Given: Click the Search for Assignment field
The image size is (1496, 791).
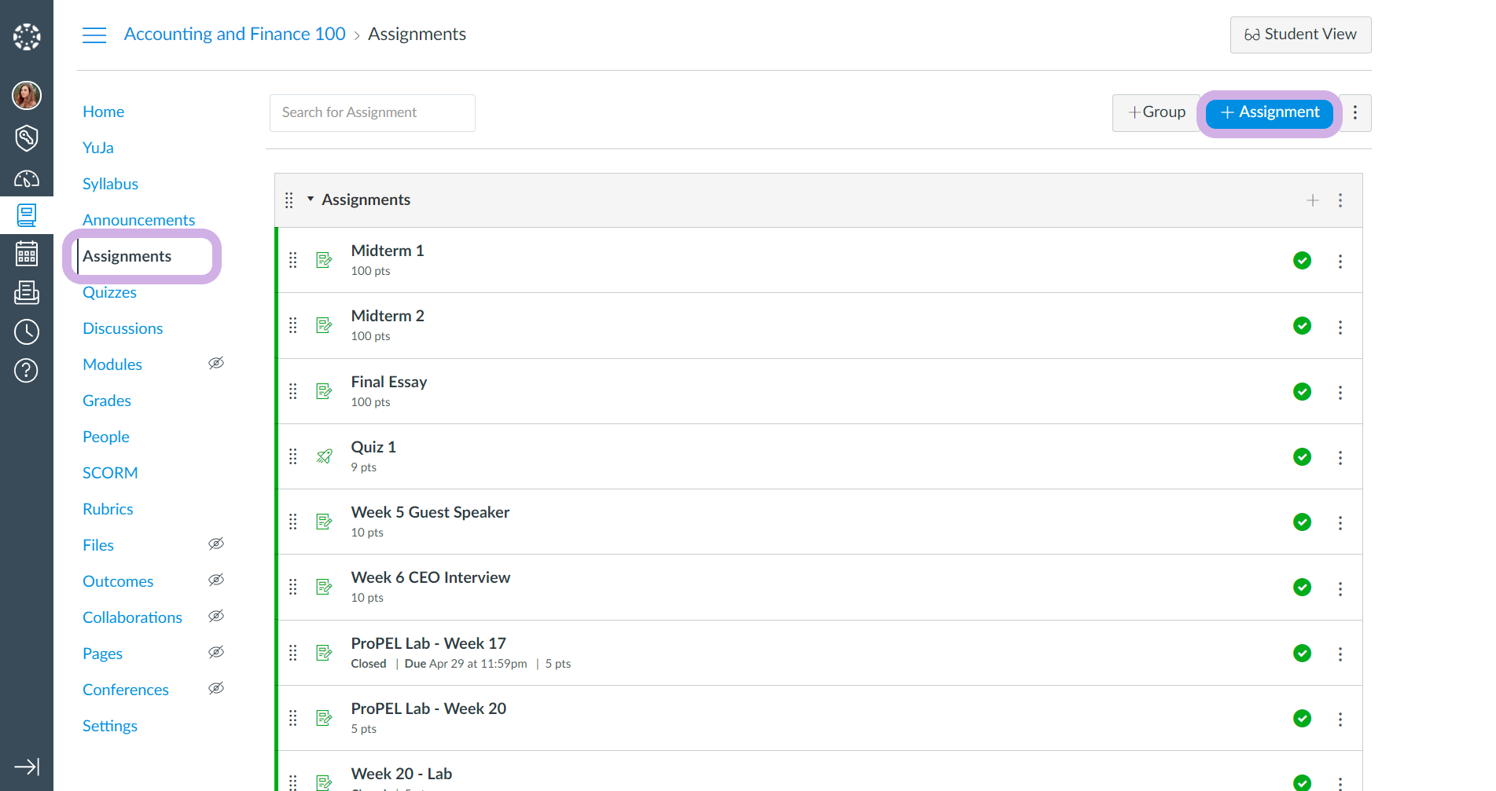Looking at the screenshot, I should point(372,113).
